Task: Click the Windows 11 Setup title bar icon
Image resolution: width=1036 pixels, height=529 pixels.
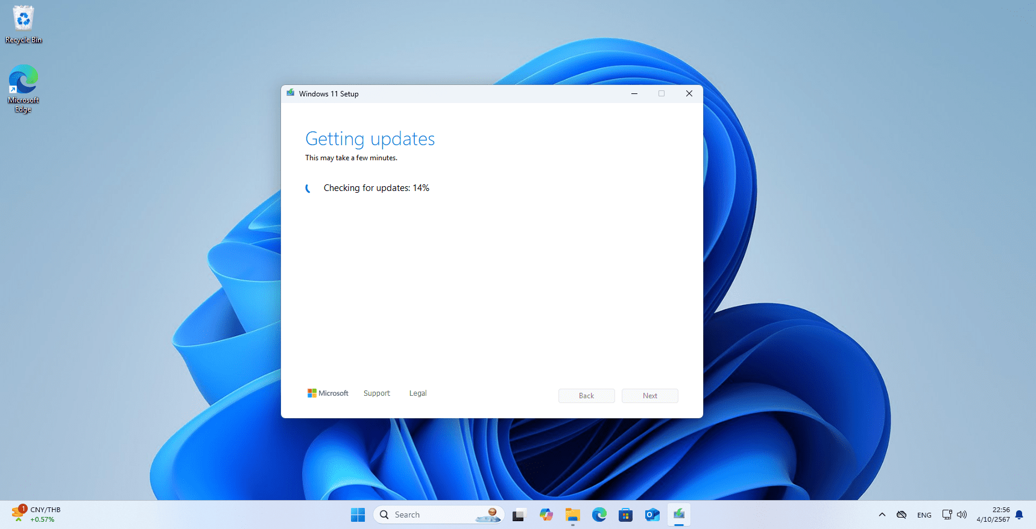Action: [291, 93]
